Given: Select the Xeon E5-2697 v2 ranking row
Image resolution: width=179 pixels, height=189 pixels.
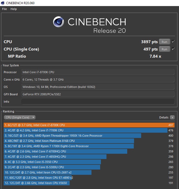Looking at the screenshot, I should [89, 172].
